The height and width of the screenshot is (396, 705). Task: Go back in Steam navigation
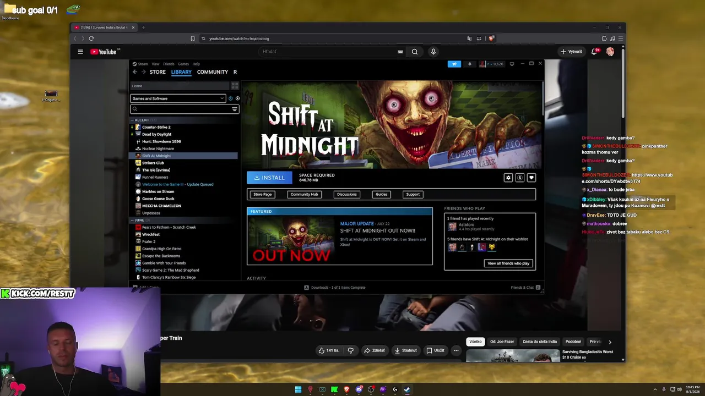click(x=135, y=72)
